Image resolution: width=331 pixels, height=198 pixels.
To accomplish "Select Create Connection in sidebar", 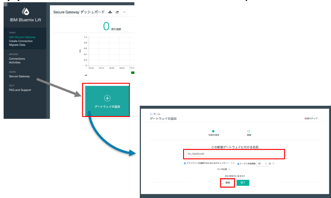I will point(21,41).
